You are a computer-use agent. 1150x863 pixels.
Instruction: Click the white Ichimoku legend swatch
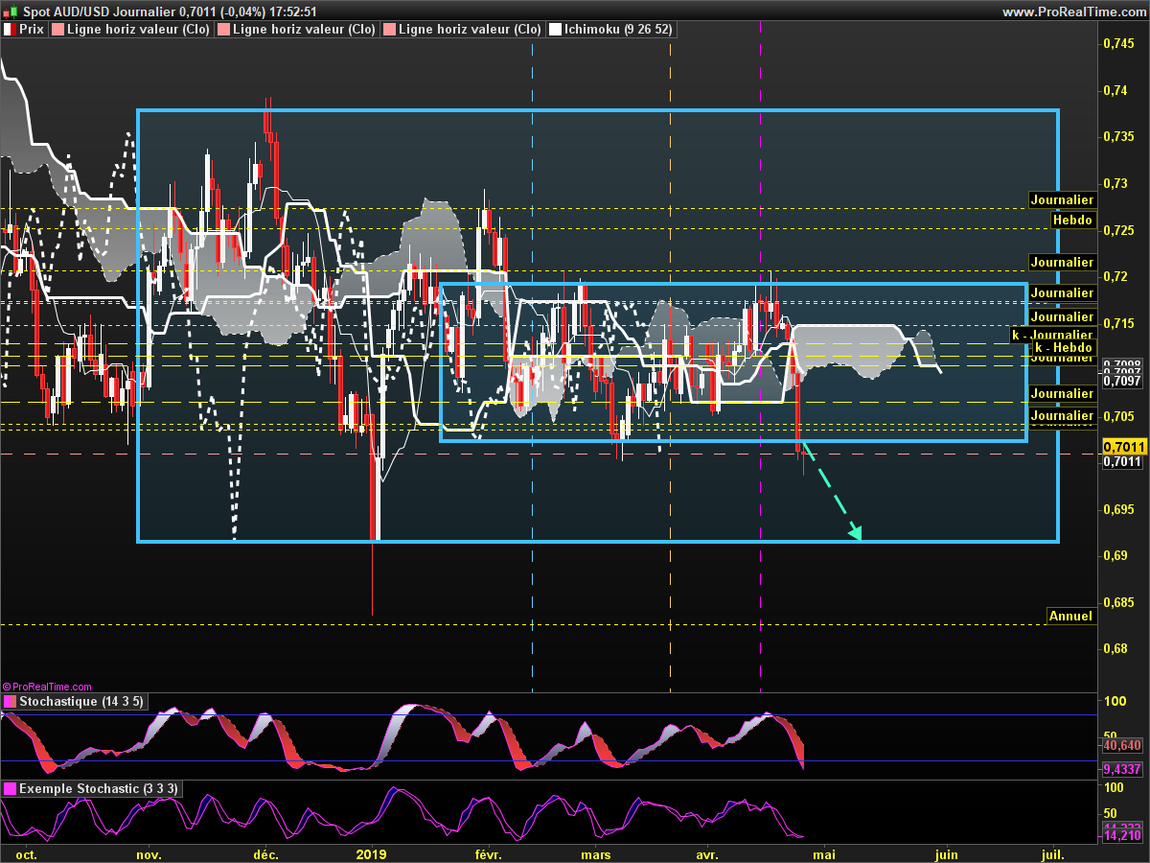(x=554, y=30)
